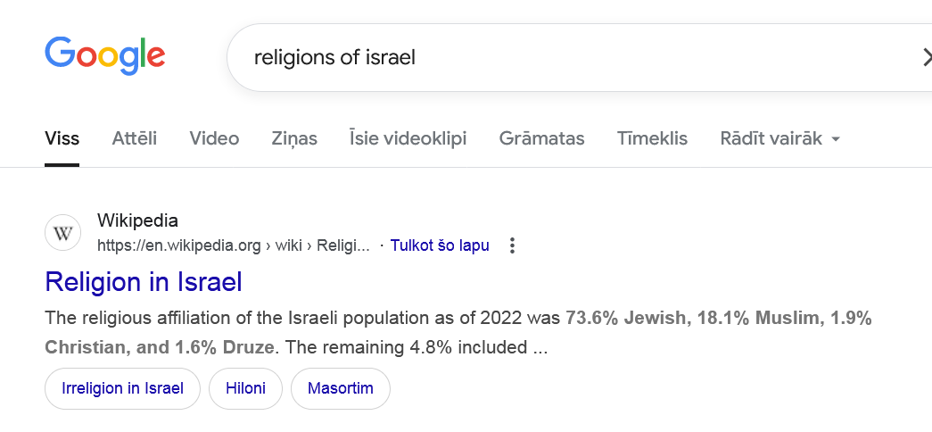Switch to the Attēli tab
Screen dimensions: 932x432
coord(135,138)
